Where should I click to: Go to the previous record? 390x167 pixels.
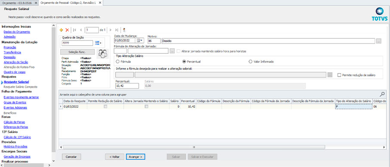(x=80, y=30)
